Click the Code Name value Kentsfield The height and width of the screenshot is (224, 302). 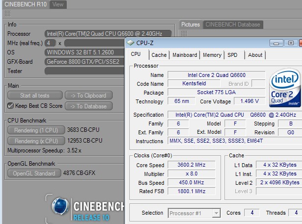pyautogui.click(x=194, y=83)
